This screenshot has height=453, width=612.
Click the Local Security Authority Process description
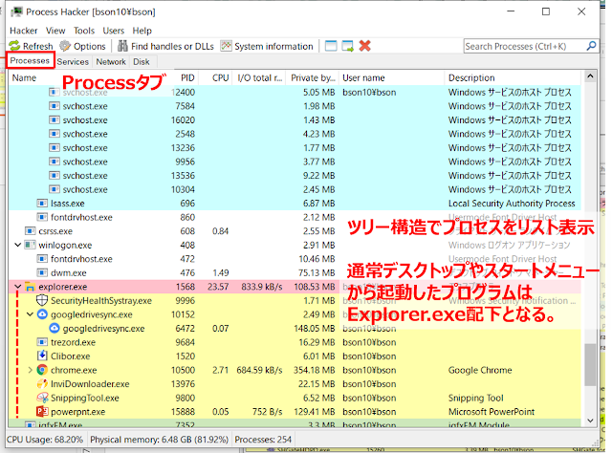tap(512, 204)
